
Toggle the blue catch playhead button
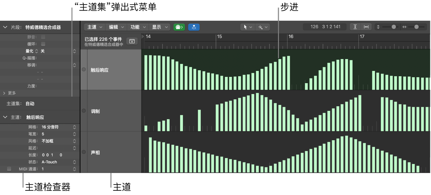[x=194, y=27]
